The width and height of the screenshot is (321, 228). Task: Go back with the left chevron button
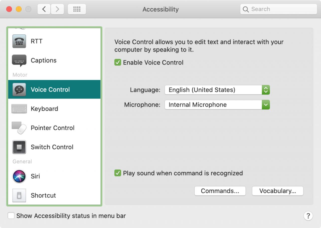coord(44,9)
